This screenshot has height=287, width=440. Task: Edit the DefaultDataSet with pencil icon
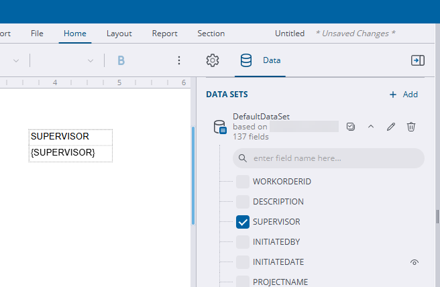click(x=391, y=127)
